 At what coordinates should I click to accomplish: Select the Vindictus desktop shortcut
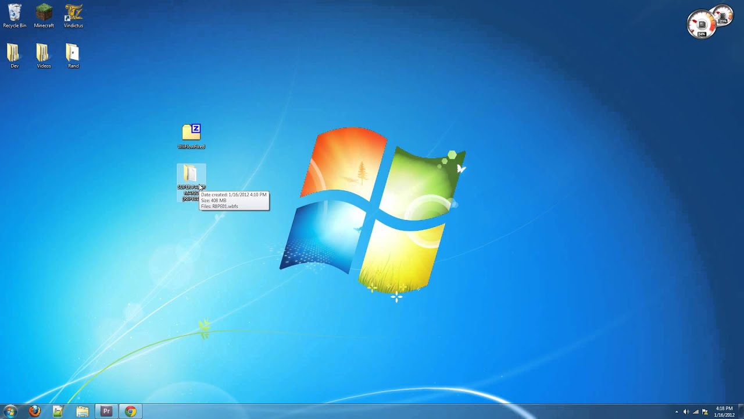pos(73,16)
